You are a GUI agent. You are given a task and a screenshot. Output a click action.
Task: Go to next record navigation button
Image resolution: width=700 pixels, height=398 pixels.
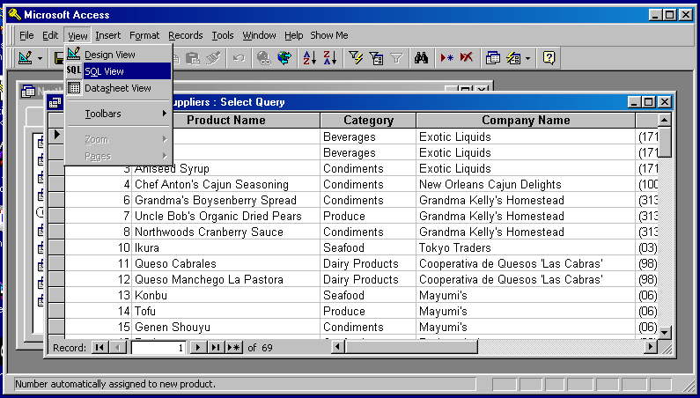coord(198,347)
